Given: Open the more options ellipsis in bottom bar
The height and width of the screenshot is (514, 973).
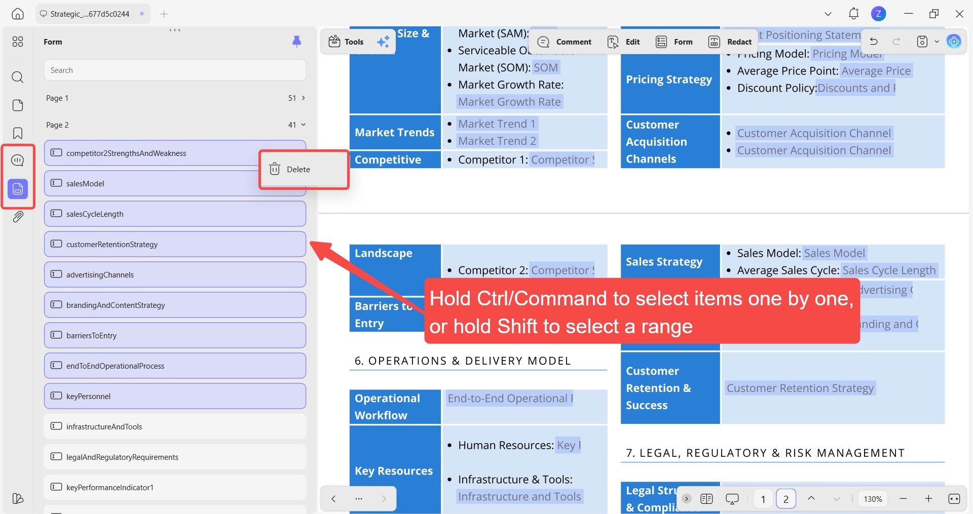Looking at the screenshot, I should click(x=359, y=499).
